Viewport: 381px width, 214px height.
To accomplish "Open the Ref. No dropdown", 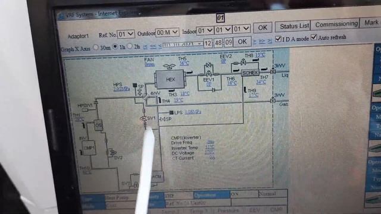I will click(126, 34).
